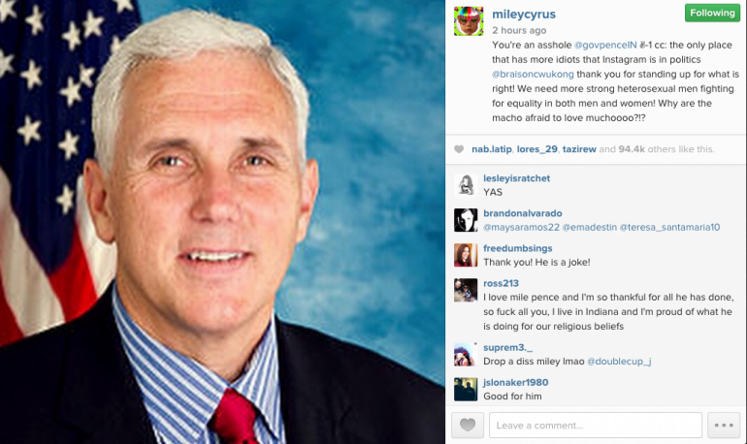The height and width of the screenshot is (444, 747).
Task: View nab.latip's profile from likes
Action: pyautogui.click(x=492, y=149)
